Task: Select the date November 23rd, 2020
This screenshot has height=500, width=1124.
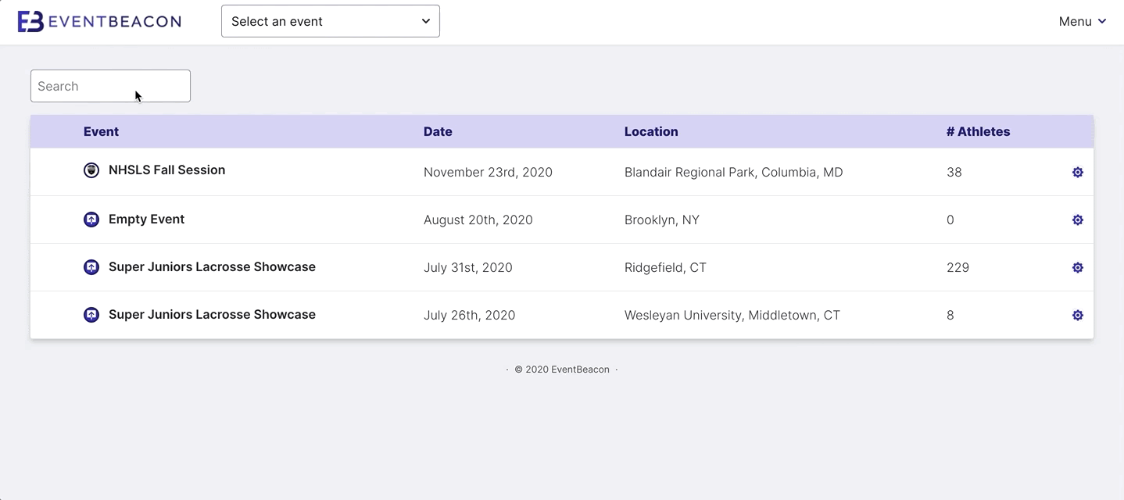Action: 488,173
